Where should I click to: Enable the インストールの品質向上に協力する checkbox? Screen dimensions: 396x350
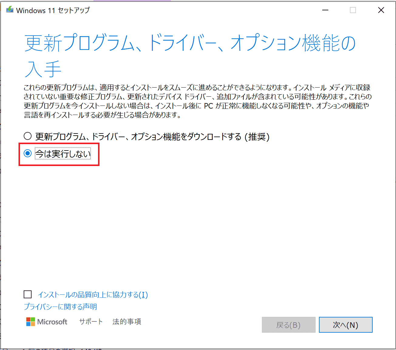pos(28,294)
